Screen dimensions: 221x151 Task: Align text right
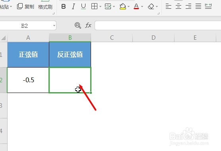[x=188, y=6]
